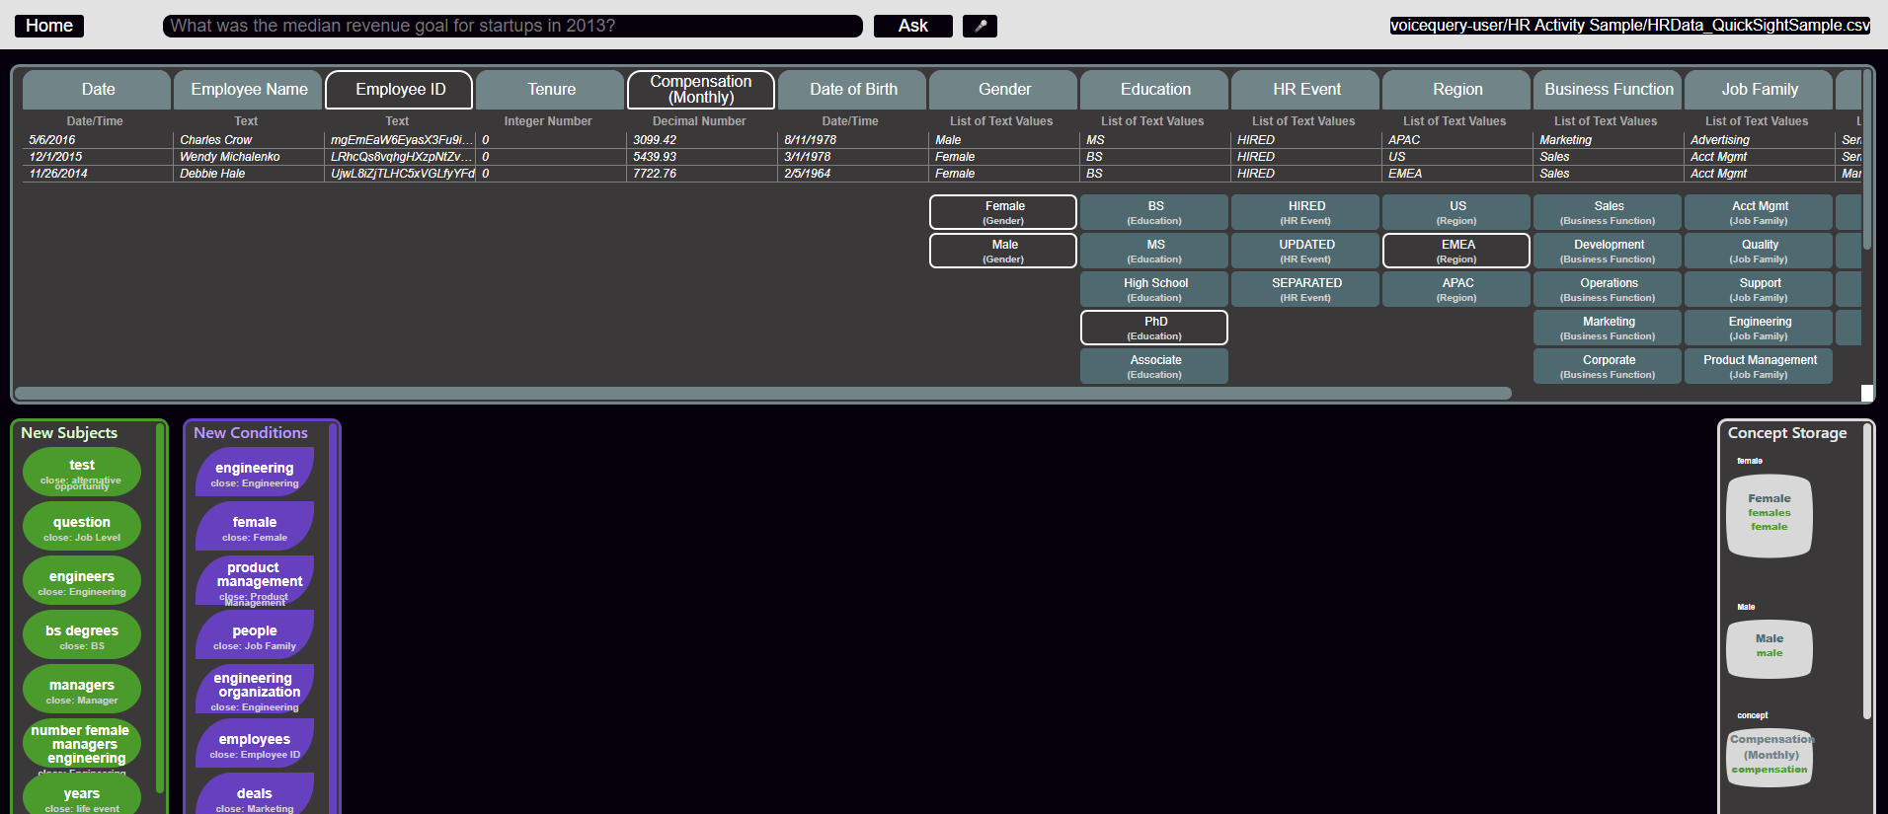Image resolution: width=1888 pixels, height=814 pixels.
Task: Click the Compensation (Monthly) concept cylinder
Action: pyautogui.click(x=1769, y=757)
